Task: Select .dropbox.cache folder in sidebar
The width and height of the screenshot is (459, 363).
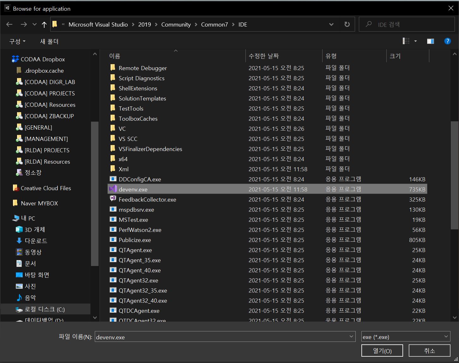Action: point(44,70)
